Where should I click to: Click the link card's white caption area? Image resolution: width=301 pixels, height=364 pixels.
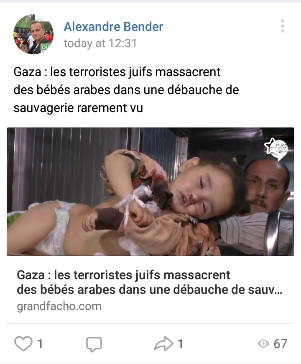coord(150,289)
